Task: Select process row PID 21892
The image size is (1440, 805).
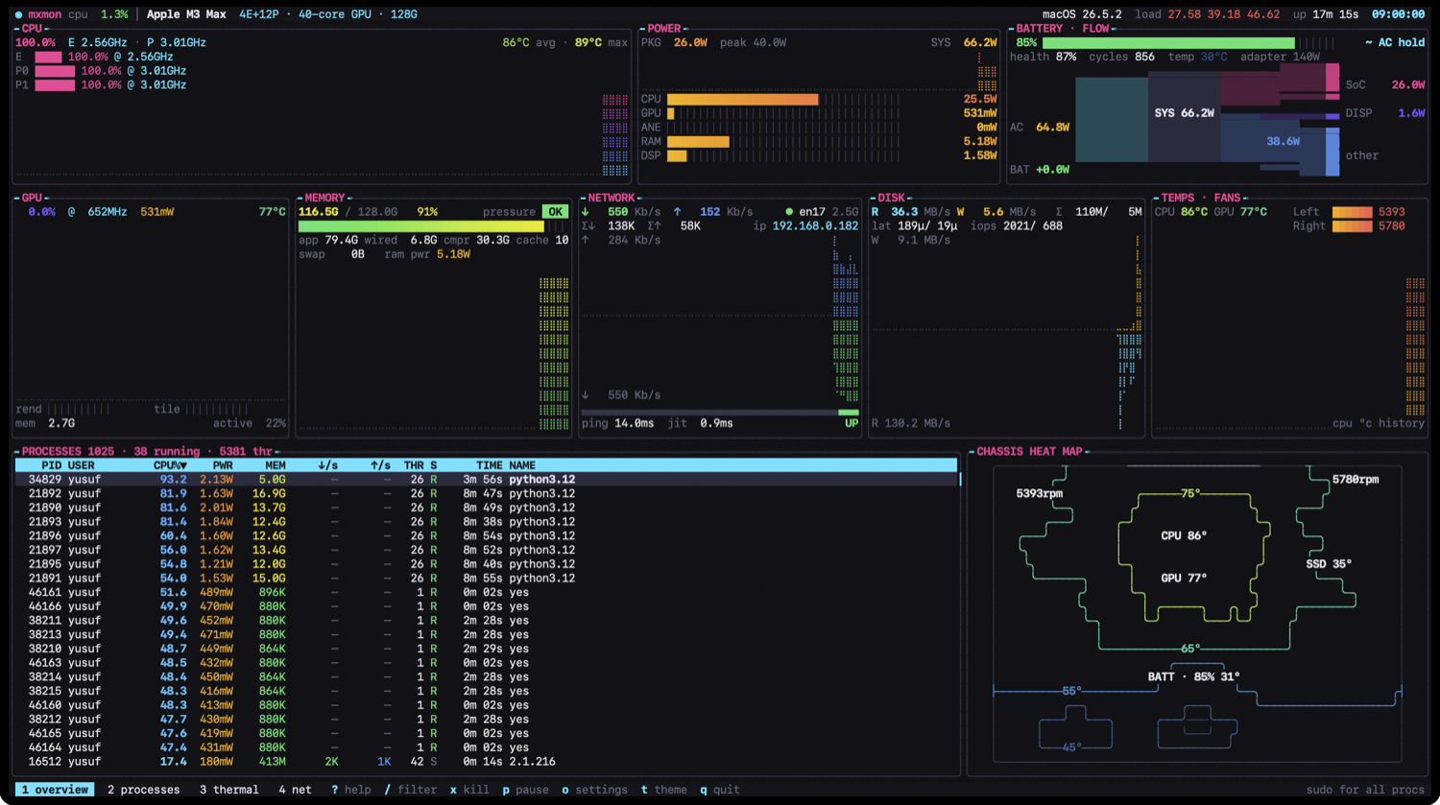Action: pyautogui.click(x=486, y=493)
